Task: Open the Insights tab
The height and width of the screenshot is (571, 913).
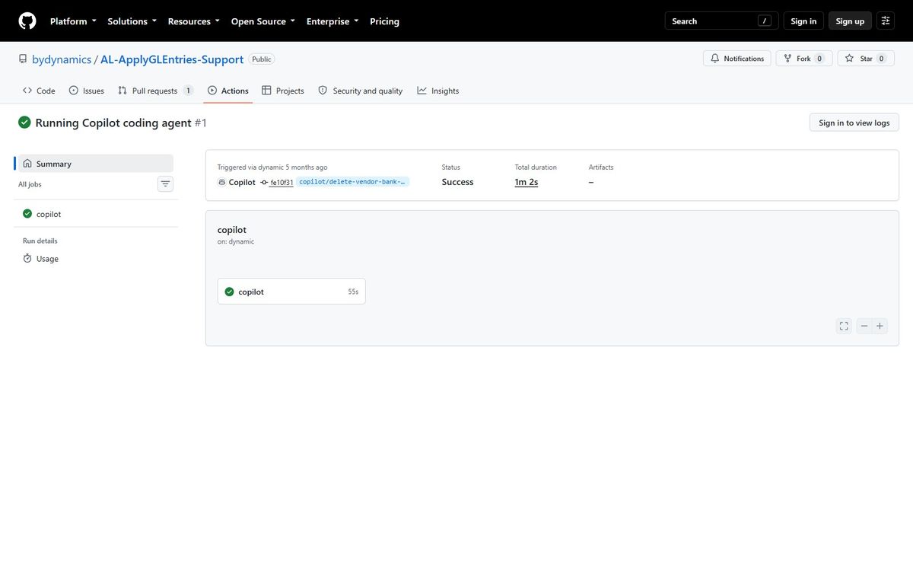Action: click(x=437, y=91)
